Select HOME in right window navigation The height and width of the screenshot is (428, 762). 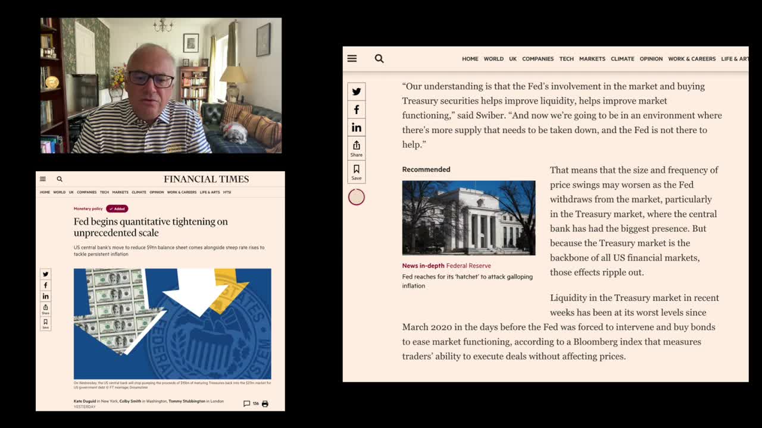point(470,59)
